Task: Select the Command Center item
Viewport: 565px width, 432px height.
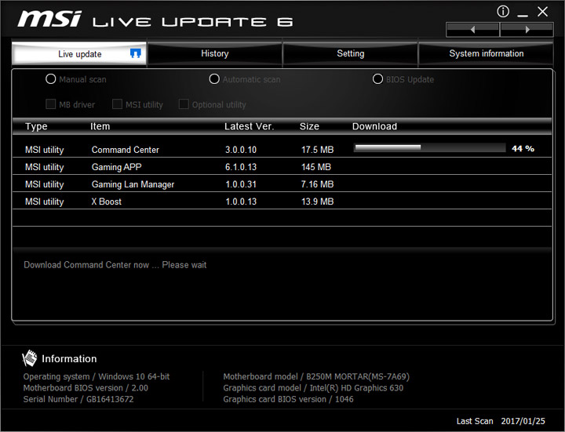Action: 126,150
